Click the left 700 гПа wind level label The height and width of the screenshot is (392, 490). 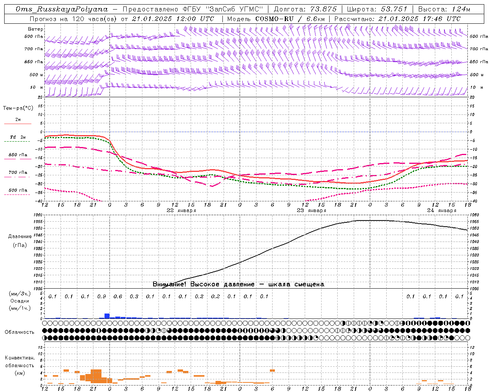tap(34, 49)
